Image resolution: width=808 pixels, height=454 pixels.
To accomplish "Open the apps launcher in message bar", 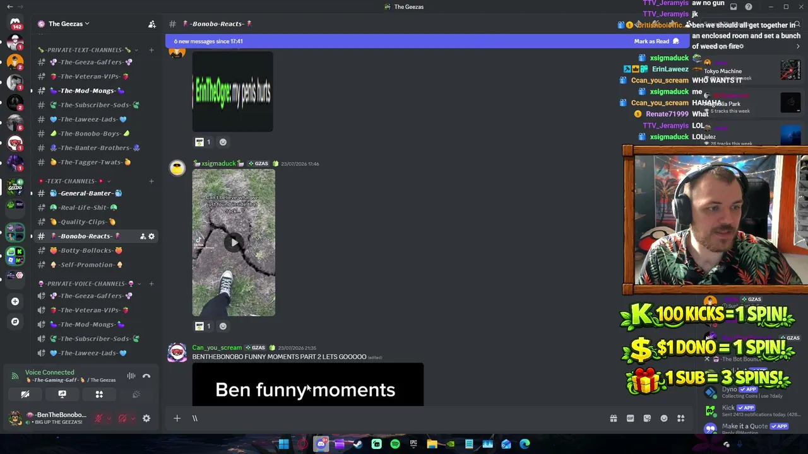I will click(680, 418).
